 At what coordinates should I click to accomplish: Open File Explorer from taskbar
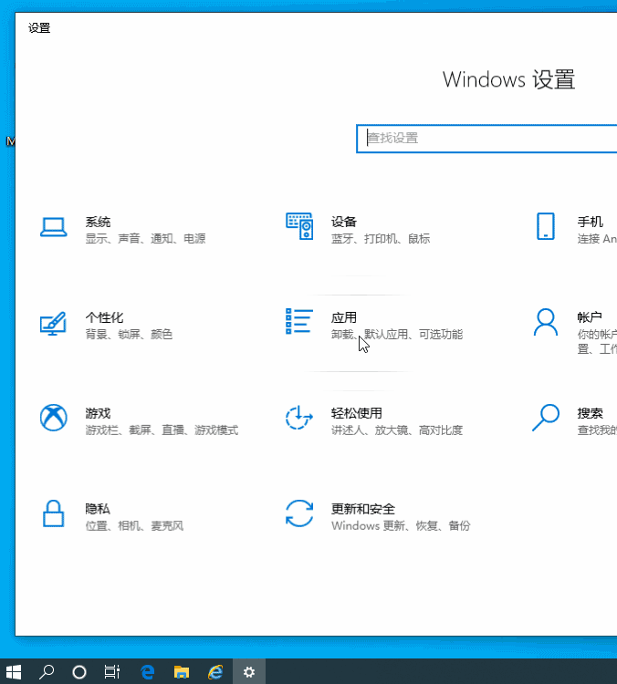(x=182, y=672)
